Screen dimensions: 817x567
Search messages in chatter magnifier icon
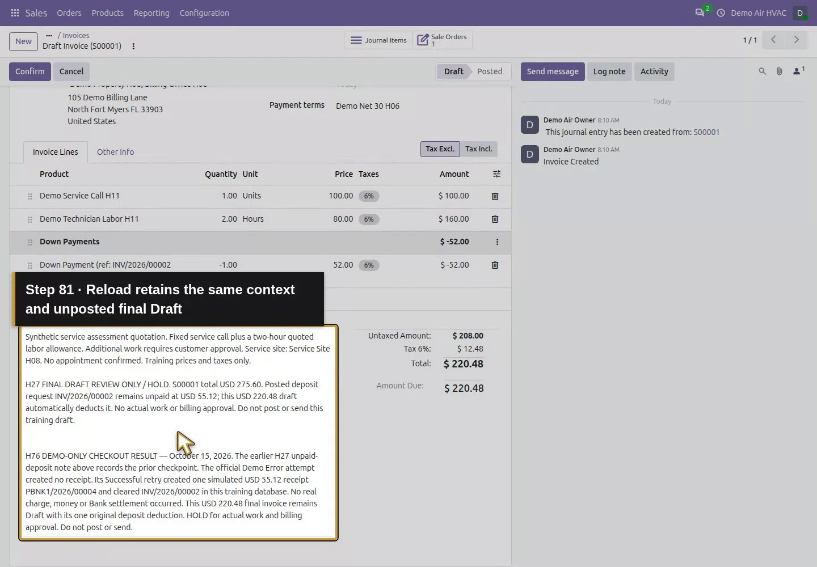click(762, 71)
